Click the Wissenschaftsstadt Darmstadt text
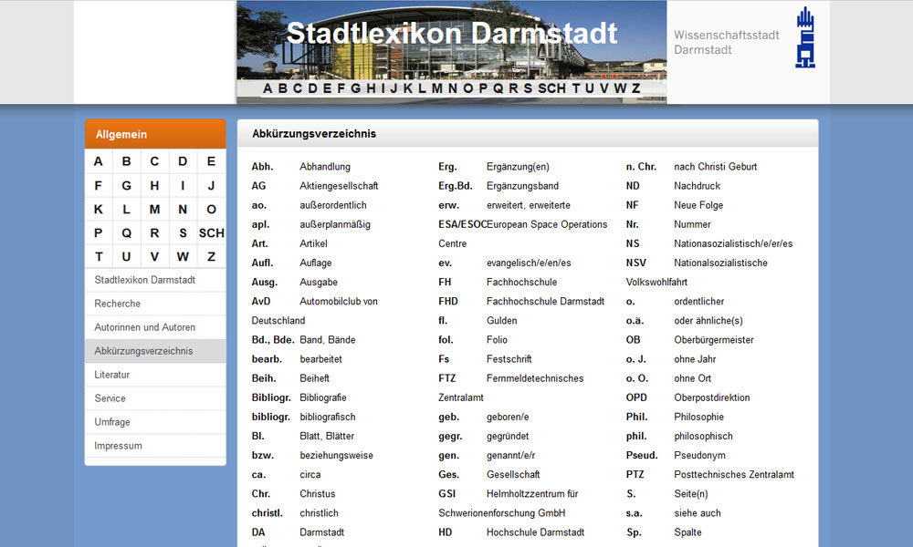Screen dimensions: 913x547 [x=726, y=42]
